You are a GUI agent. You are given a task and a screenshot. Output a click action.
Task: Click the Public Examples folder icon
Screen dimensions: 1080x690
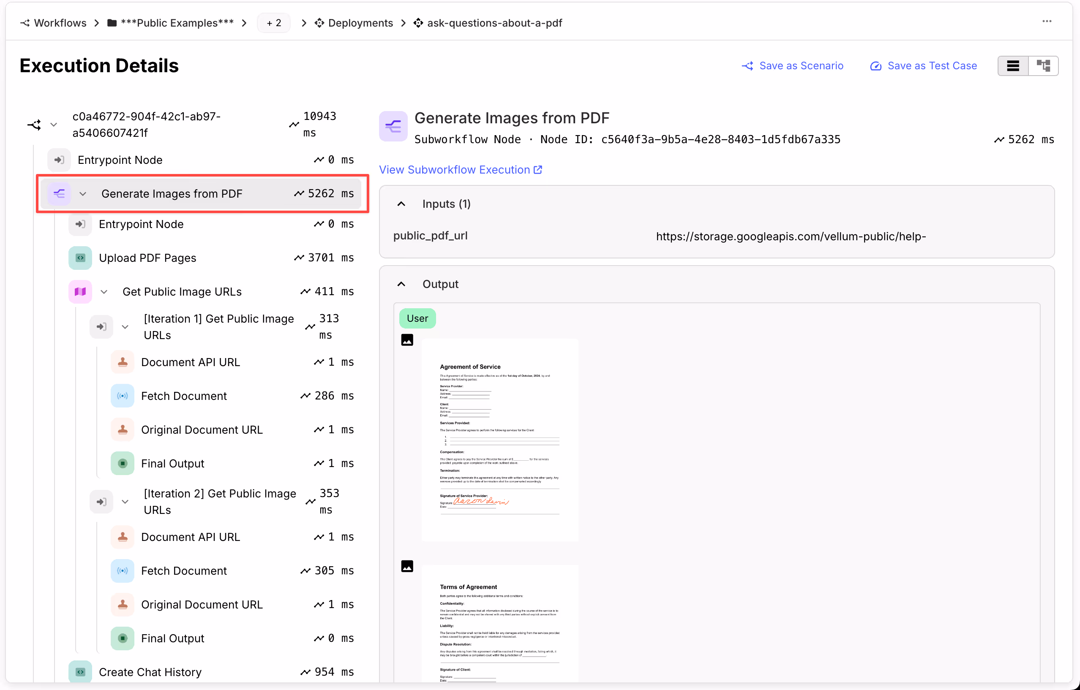(x=112, y=23)
